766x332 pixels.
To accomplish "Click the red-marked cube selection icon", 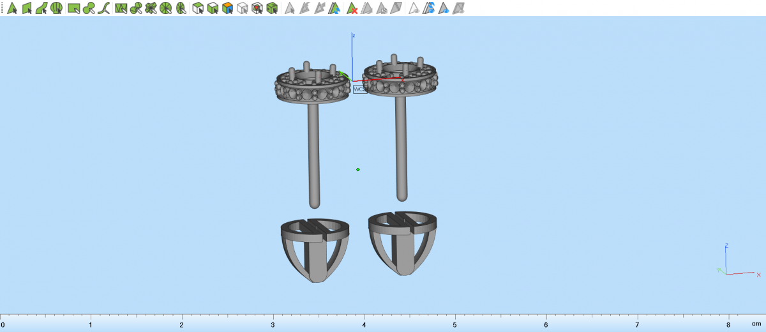I will click(257, 8).
